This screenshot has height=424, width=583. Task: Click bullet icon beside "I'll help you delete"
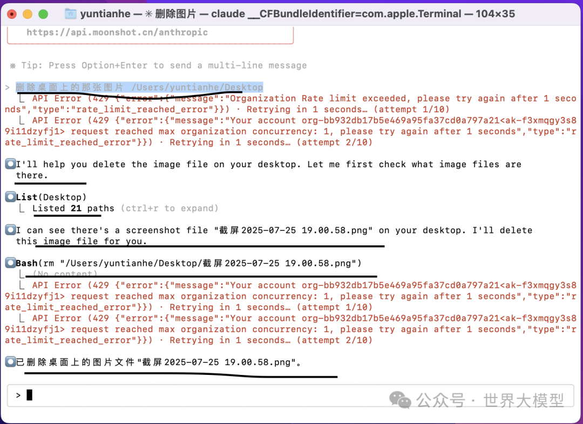click(x=10, y=164)
